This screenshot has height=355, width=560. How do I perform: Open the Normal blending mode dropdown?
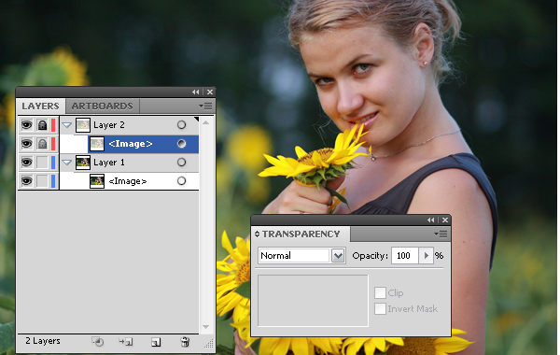pyautogui.click(x=338, y=256)
